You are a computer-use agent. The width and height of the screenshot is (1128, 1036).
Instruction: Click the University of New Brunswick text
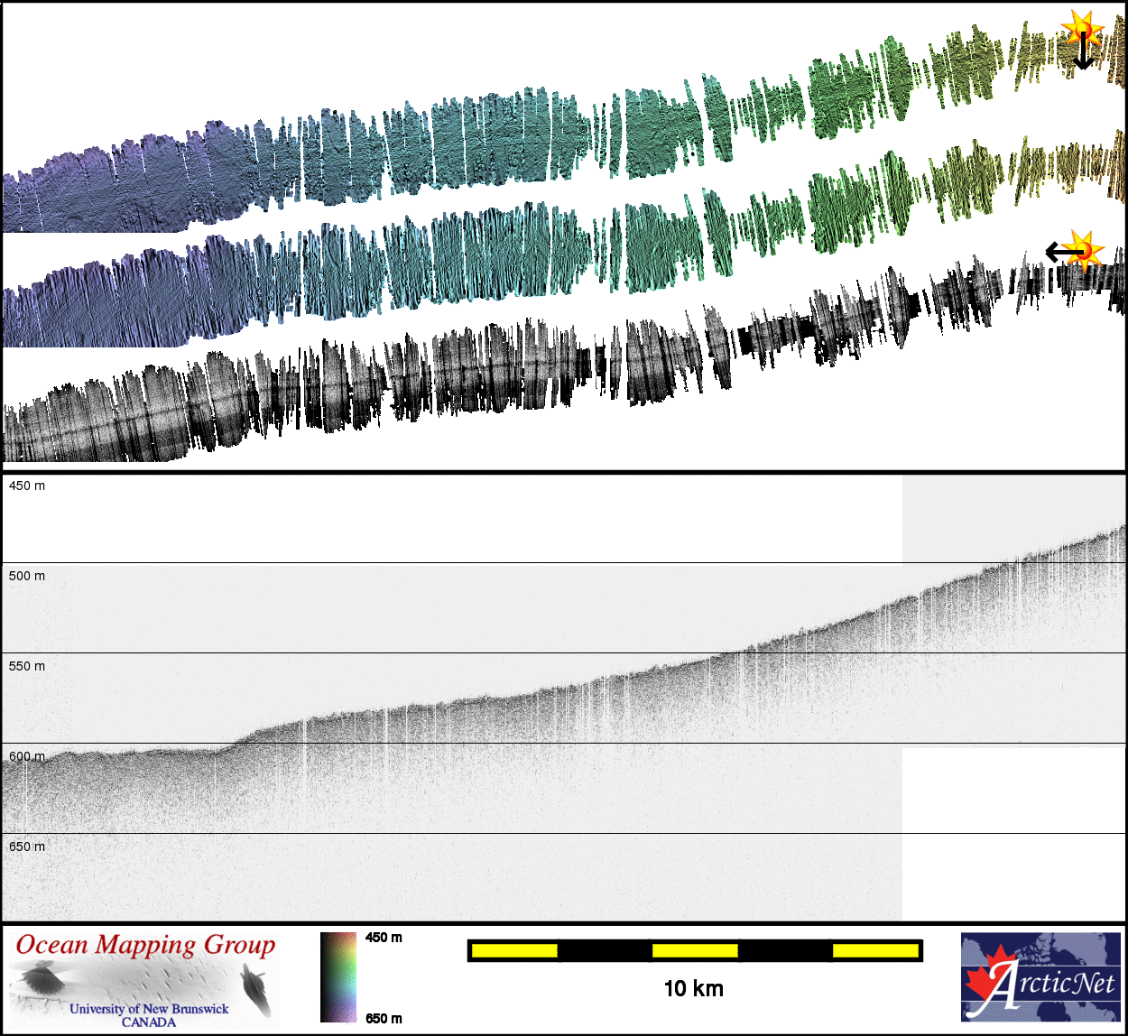coord(149,1009)
